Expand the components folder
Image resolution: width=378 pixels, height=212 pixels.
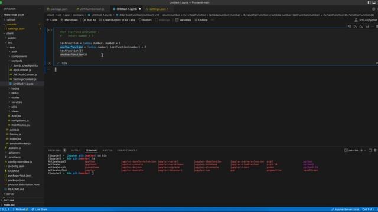pyautogui.click(x=19, y=57)
